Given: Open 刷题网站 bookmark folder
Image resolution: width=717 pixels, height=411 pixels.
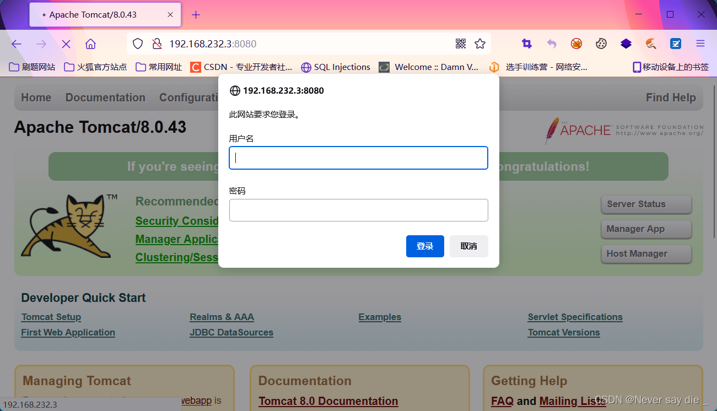Looking at the screenshot, I should pyautogui.click(x=33, y=67).
